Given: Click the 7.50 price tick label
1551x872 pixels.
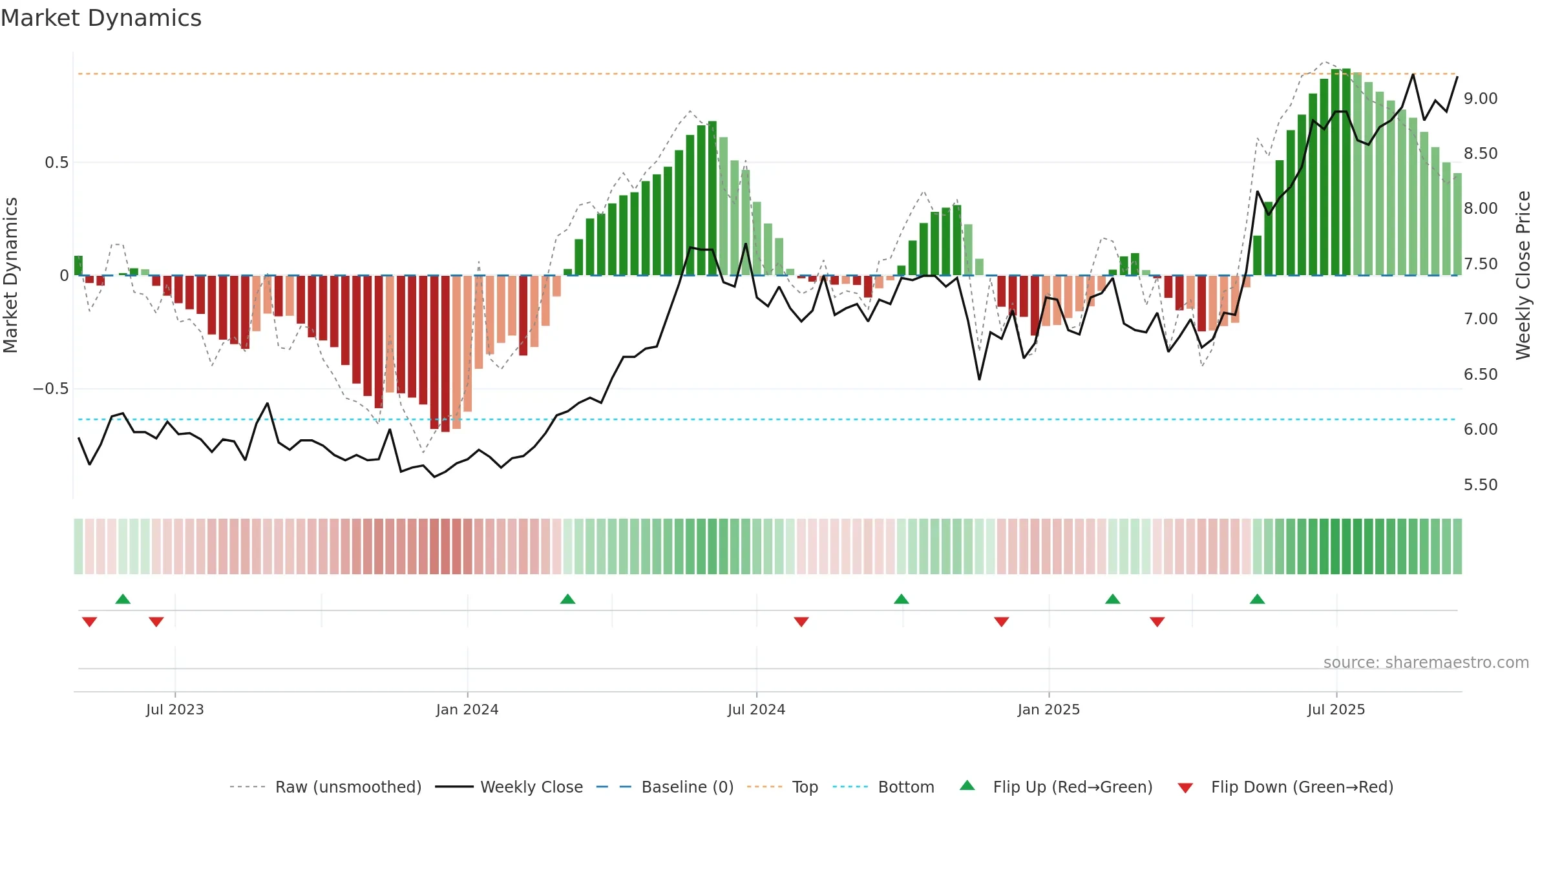Looking at the screenshot, I should (x=1481, y=264).
